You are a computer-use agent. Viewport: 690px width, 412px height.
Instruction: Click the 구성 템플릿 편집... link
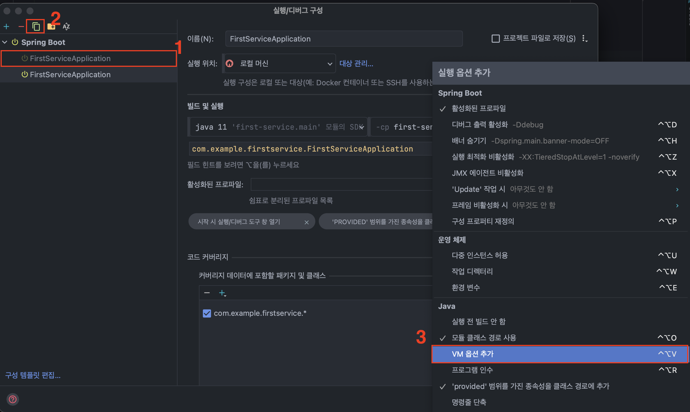pyautogui.click(x=33, y=375)
